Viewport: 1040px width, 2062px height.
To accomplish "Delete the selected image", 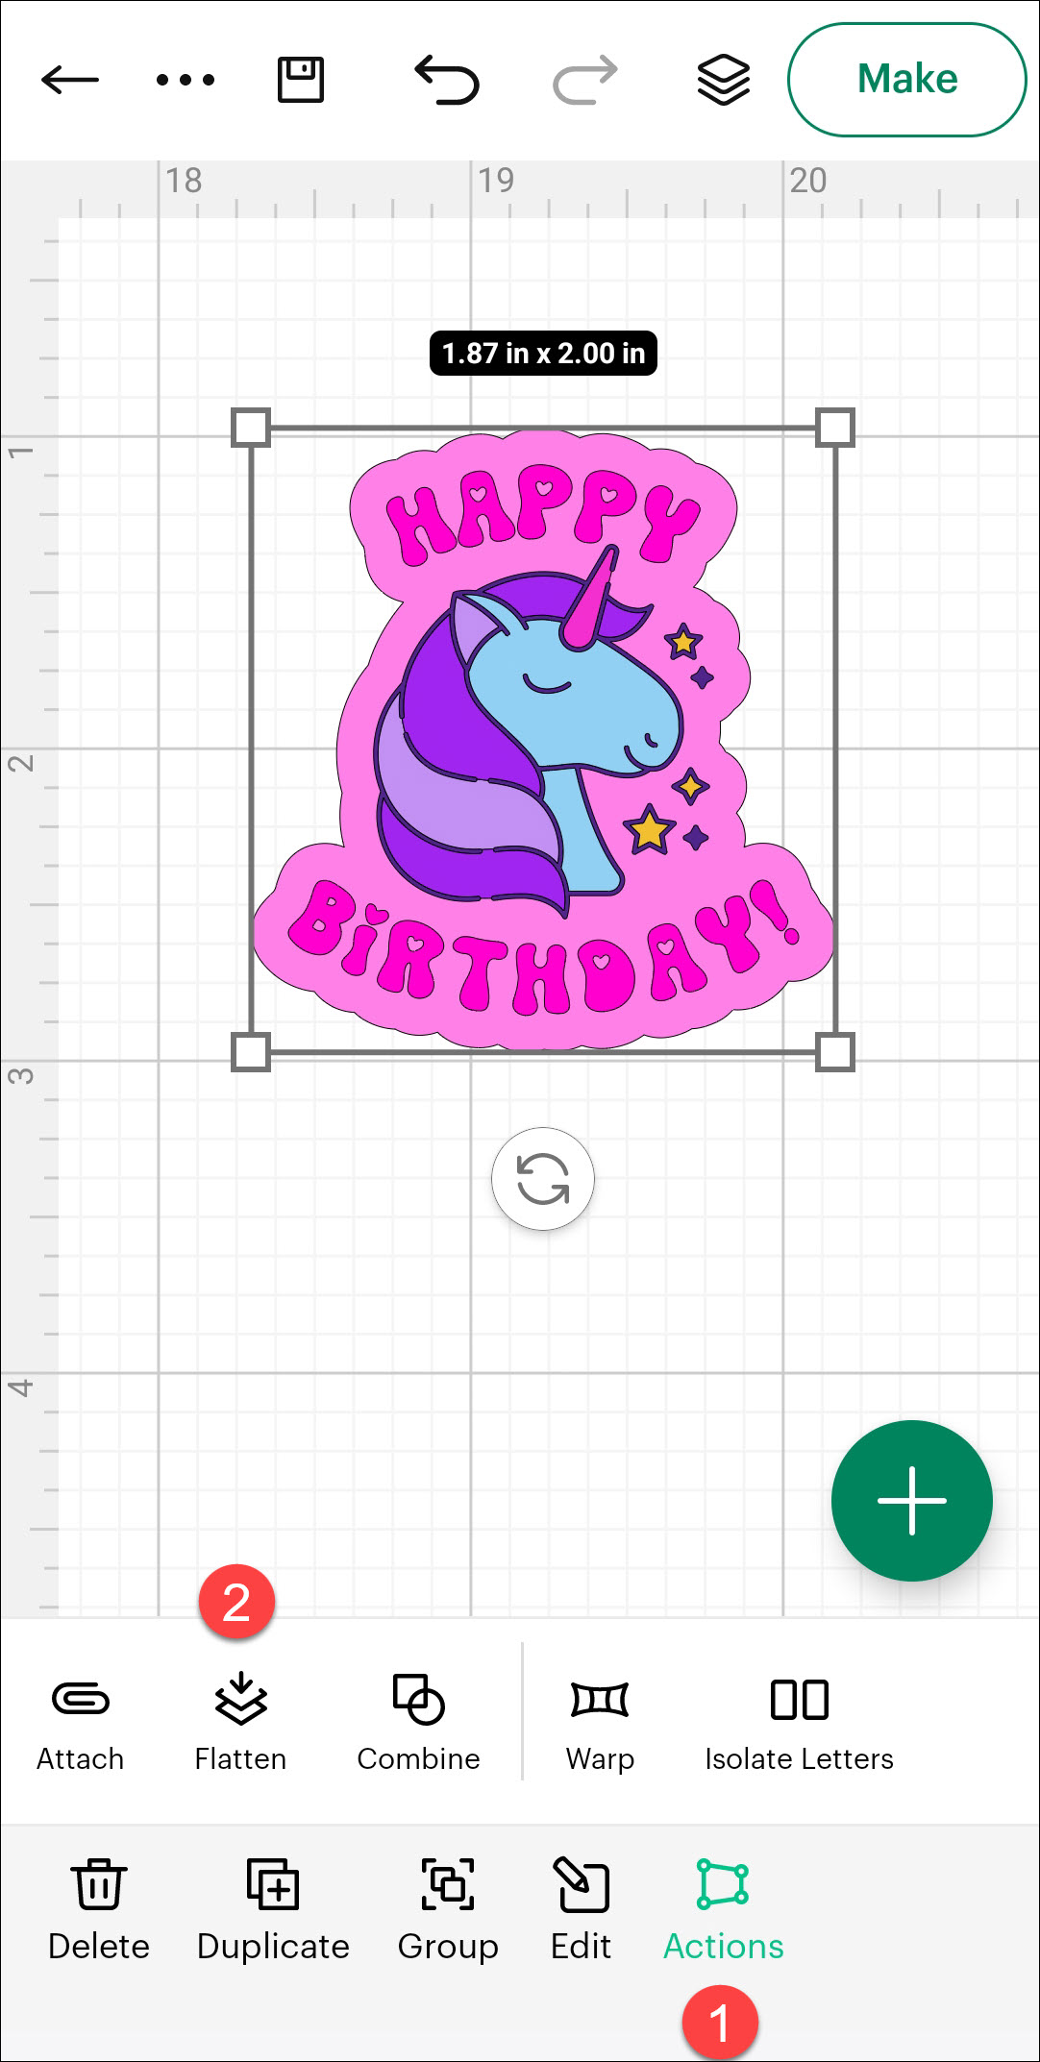I will pyautogui.click(x=99, y=1908).
